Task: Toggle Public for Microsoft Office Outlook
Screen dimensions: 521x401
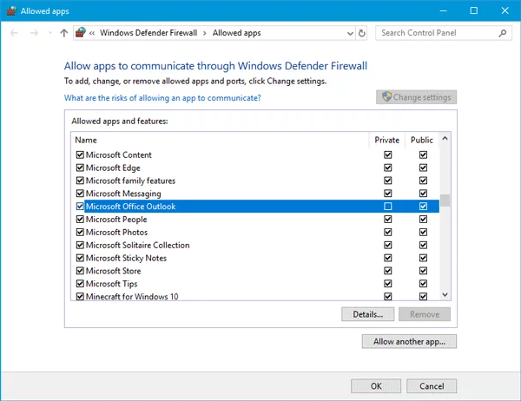Action: coord(423,207)
